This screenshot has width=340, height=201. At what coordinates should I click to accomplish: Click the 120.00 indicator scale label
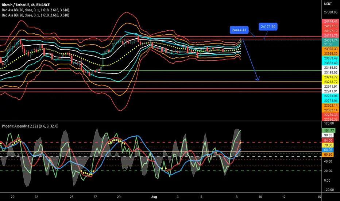(329, 123)
